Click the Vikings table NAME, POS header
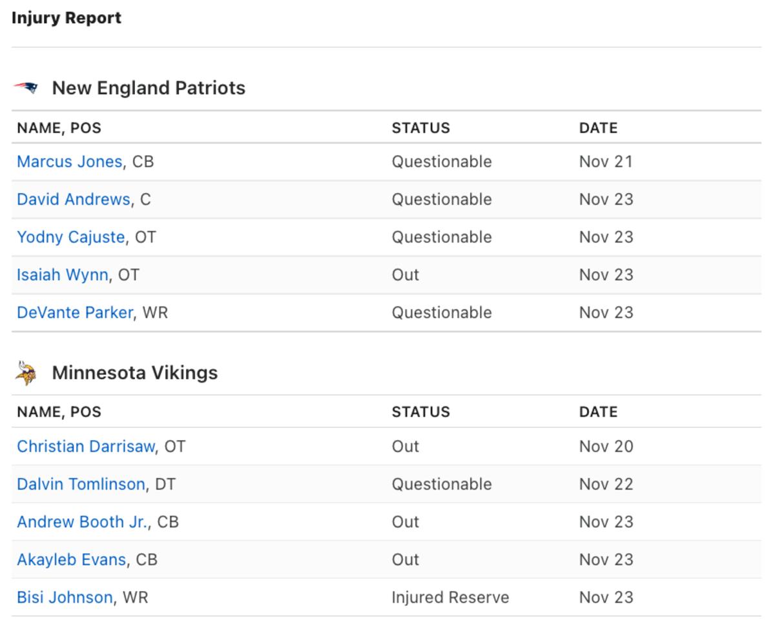 pos(59,412)
